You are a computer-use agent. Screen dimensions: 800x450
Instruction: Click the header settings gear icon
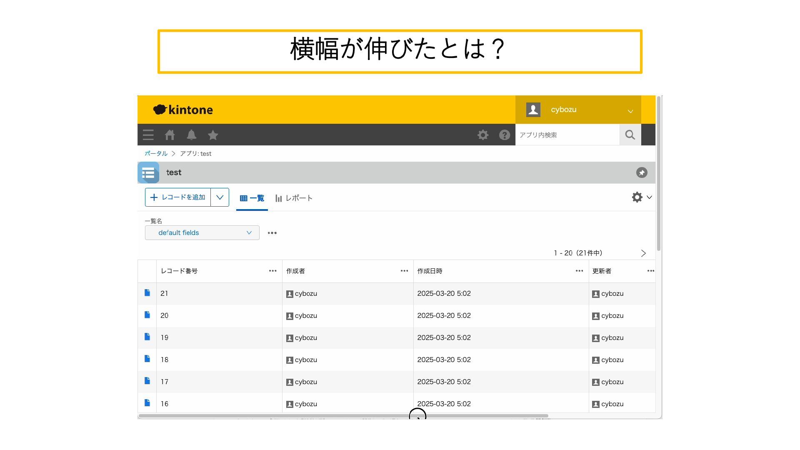(483, 135)
